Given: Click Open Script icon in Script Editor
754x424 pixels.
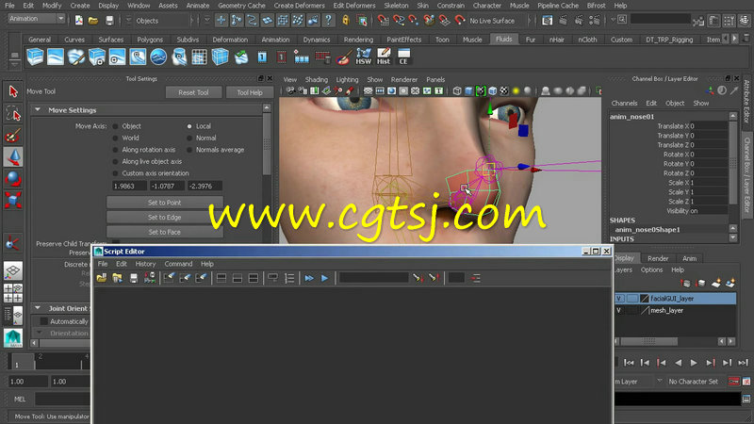Looking at the screenshot, I should coord(102,278).
